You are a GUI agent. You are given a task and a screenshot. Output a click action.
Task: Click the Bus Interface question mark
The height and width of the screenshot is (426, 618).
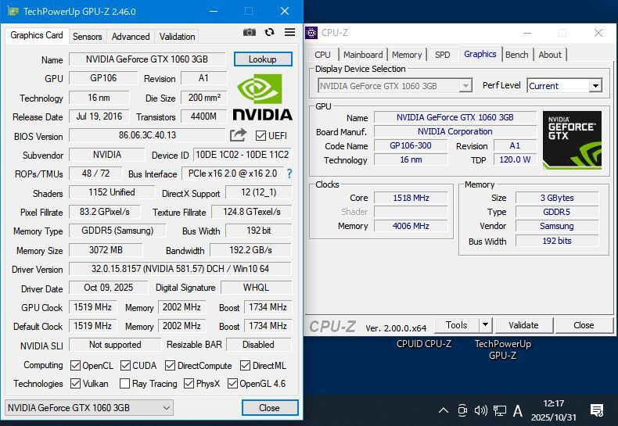pyautogui.click(x=289, y=174)
